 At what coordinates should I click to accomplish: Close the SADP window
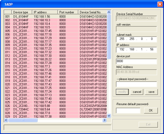point(159,4)
